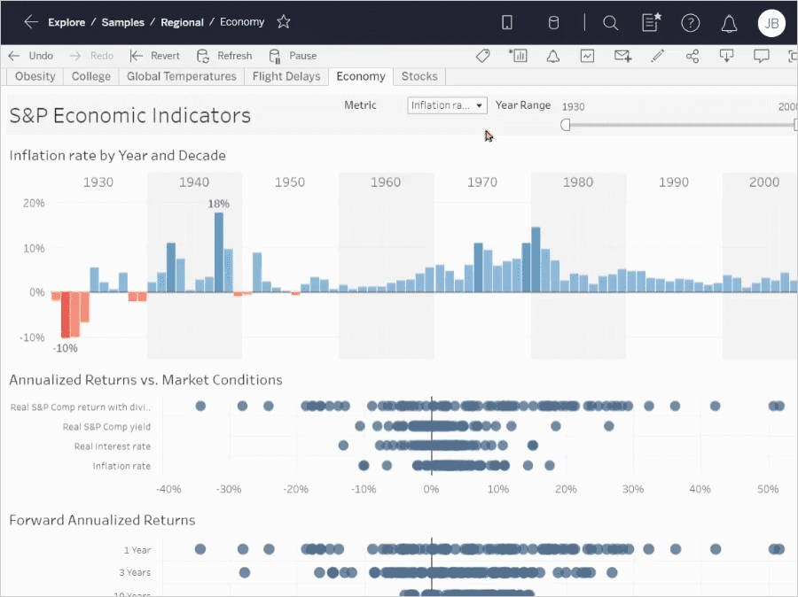Open notifications bell in the dark header
Image resolution: width=798 pixels, height=597 pixels.
click(729, 23)
